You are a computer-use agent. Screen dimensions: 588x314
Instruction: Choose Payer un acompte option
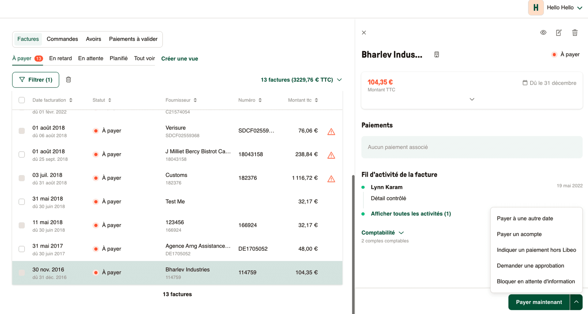click(x=519, y=234)
